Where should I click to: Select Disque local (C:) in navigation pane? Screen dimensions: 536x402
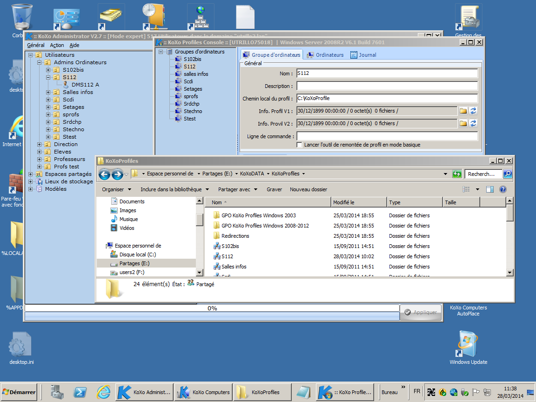(137, 255)
